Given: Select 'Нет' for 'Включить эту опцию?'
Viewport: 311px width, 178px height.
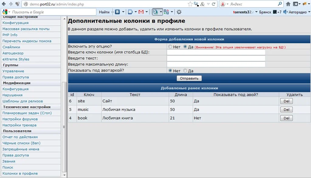Looking at the screenshot, I should pyautogui.click(x=170, y=46).
